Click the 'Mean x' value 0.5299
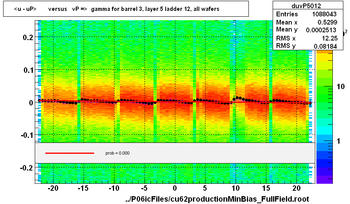The height and width of the screenshot is (204, 350). click(327, 22)
